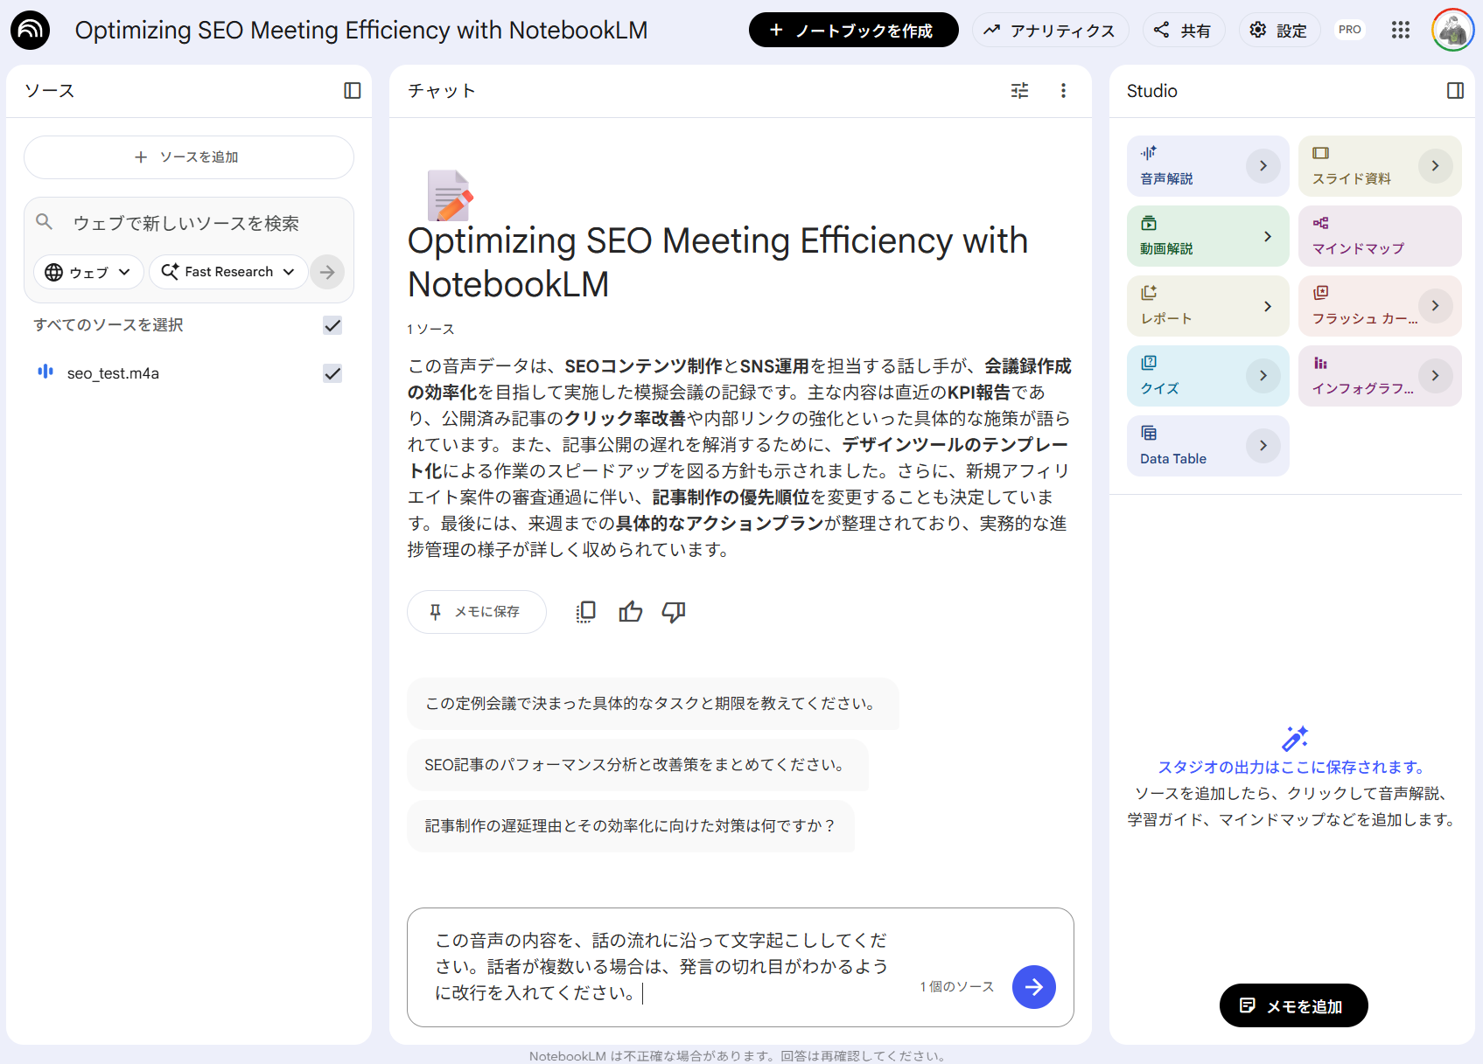Open the Google apps grid
Viewport: 1483px width, 1064px height.
click(x=1401, y=30)
